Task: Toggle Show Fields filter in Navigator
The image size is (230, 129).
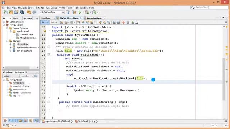Action: tap(10, 120)
